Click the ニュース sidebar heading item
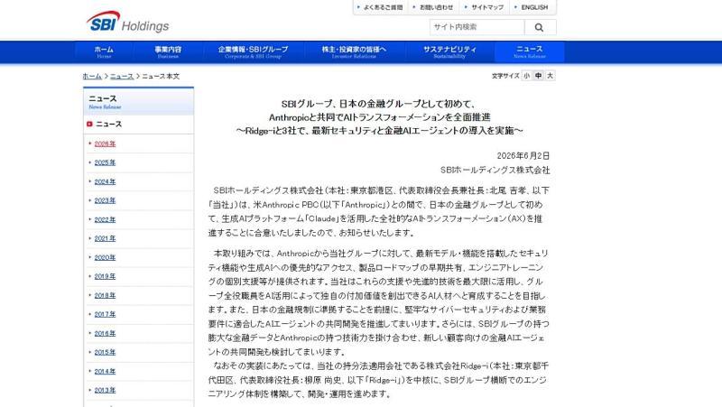 coord(108,125)
